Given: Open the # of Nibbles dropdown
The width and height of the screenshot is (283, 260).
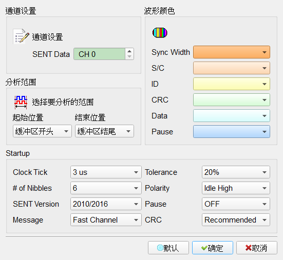Looking at the screenshot, I should (x=106, y=188).
